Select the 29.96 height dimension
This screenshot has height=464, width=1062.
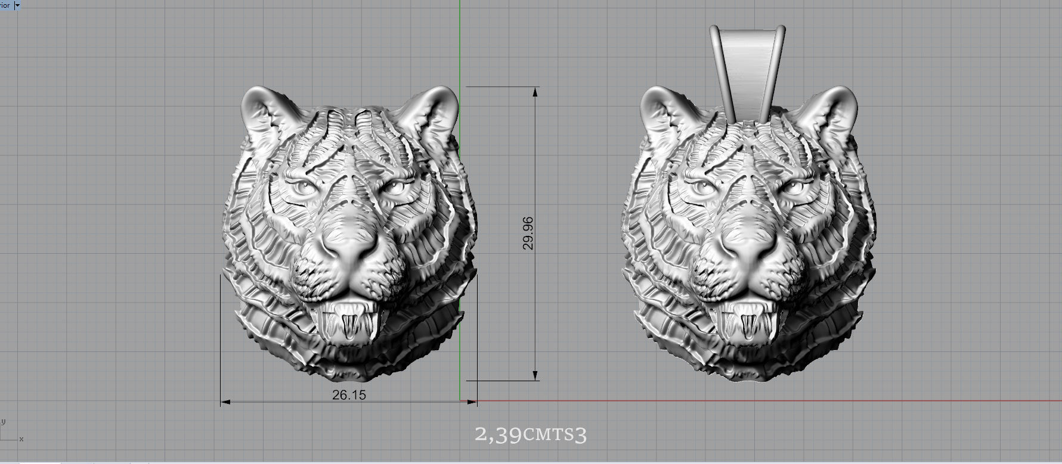pyautogui.click(x=527, y=233)
